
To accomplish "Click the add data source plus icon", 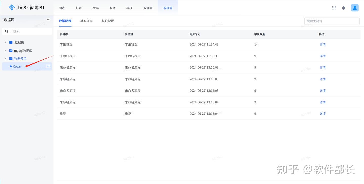I will click(48, 20).
